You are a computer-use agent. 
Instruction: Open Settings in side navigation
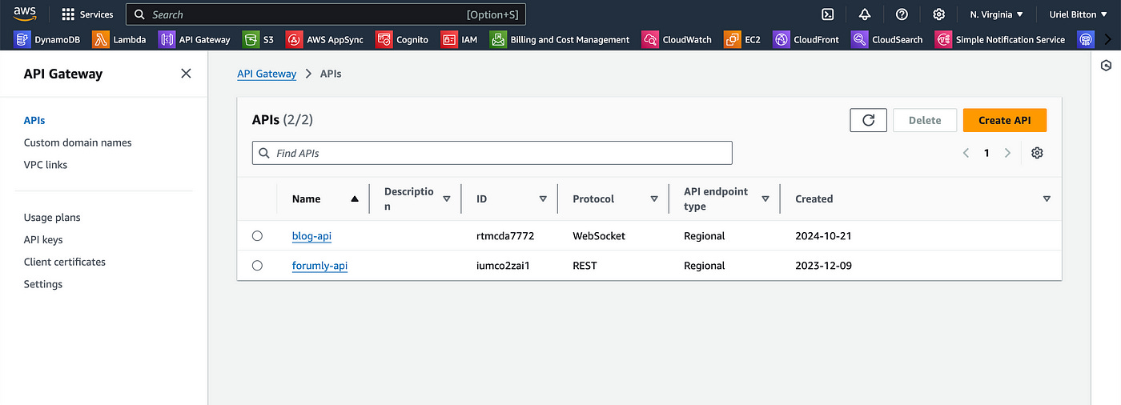[43, 284]
